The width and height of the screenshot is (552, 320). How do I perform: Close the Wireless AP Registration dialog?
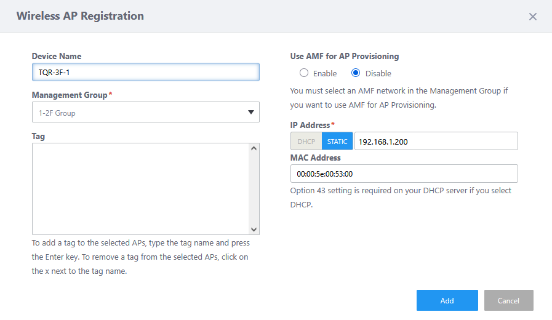pos(533,17)
